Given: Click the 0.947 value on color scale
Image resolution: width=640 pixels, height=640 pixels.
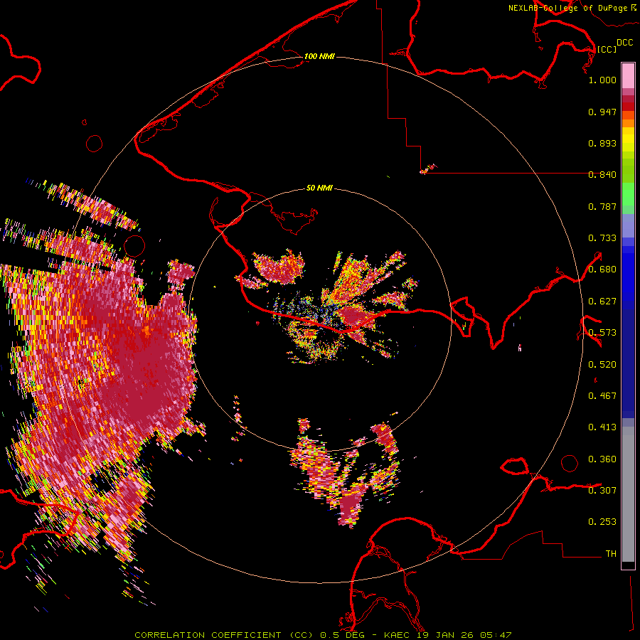Looking at the screenshot, I should [602, 112].
